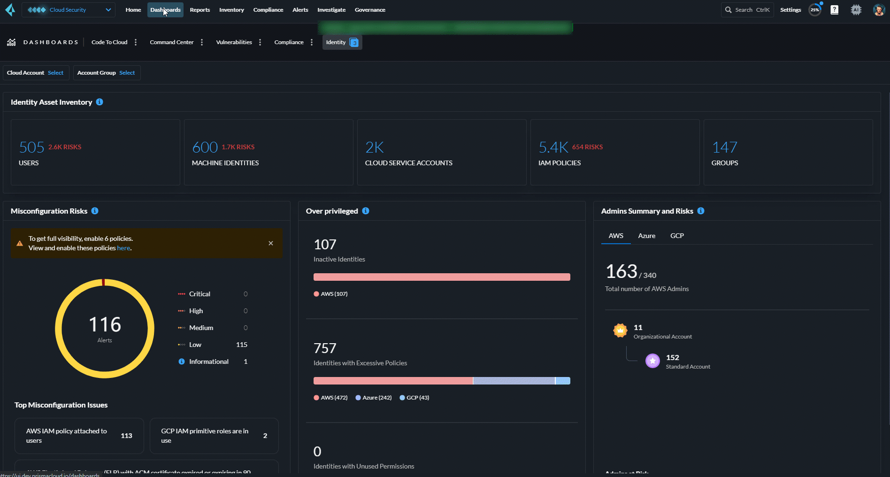Select the High severity legend row
Screen dimensions: 890x477
(x=213, y=311)
